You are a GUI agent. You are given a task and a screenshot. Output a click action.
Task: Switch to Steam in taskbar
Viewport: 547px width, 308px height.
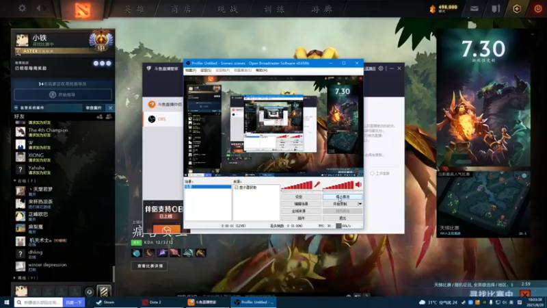[117, 303]
